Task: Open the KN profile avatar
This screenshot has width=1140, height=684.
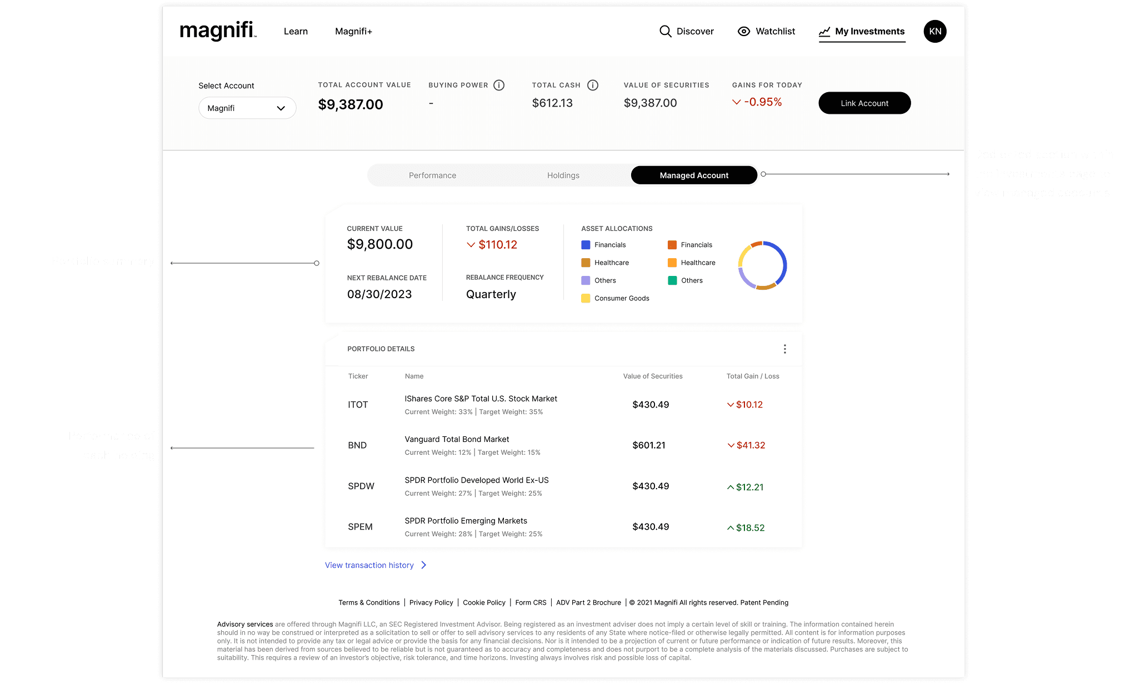Action: pos(935,31)
